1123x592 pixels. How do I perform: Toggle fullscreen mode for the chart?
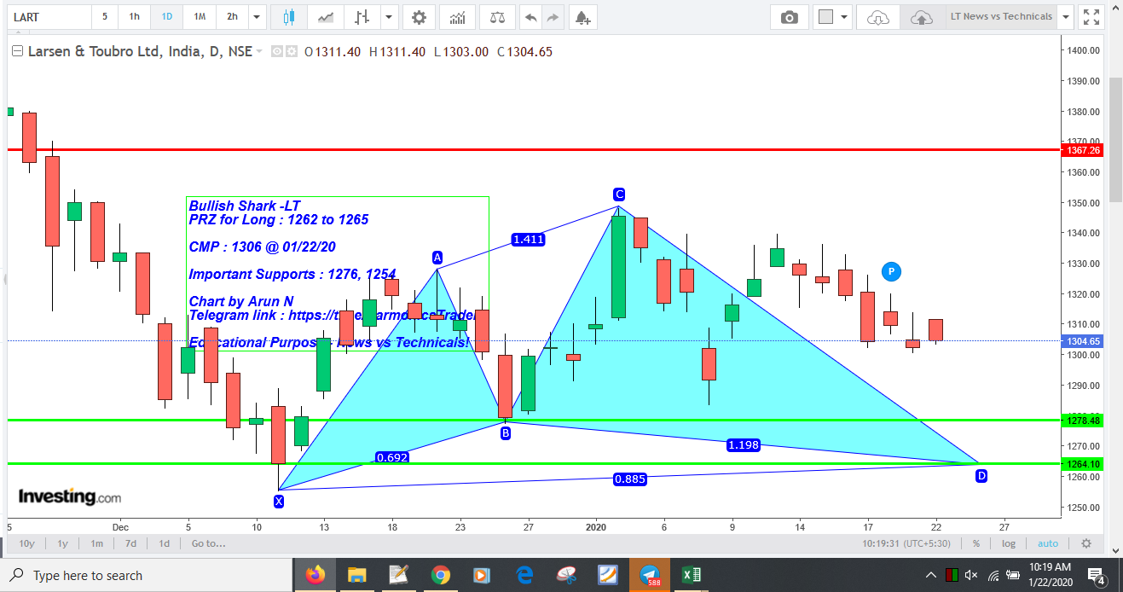(1091, 17)
